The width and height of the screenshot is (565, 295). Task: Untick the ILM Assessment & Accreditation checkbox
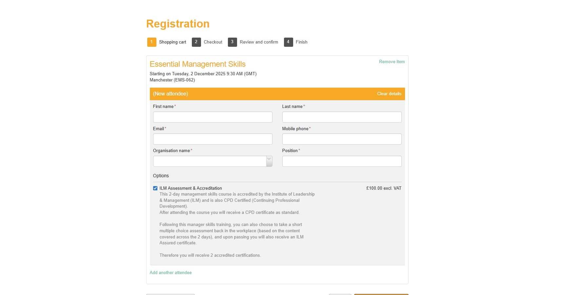[155, 188]
